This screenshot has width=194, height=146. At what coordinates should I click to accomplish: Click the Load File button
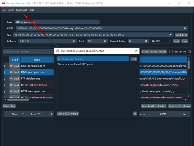(181, 35)
